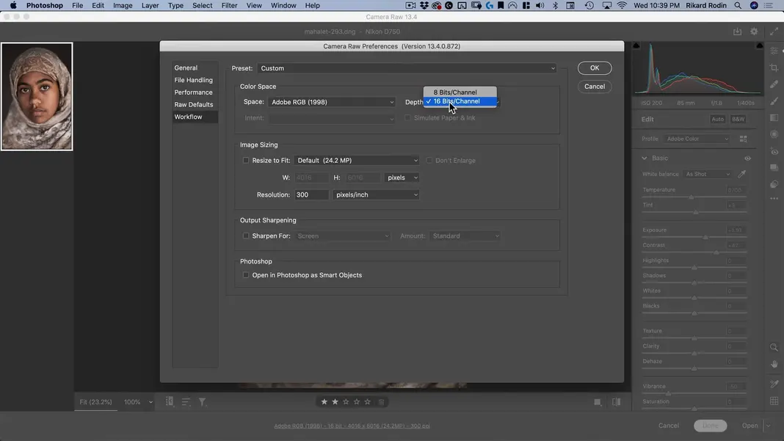Toggle the shadow clipping warning in histogram
784x441 pixels.
[x=636, y=45]
